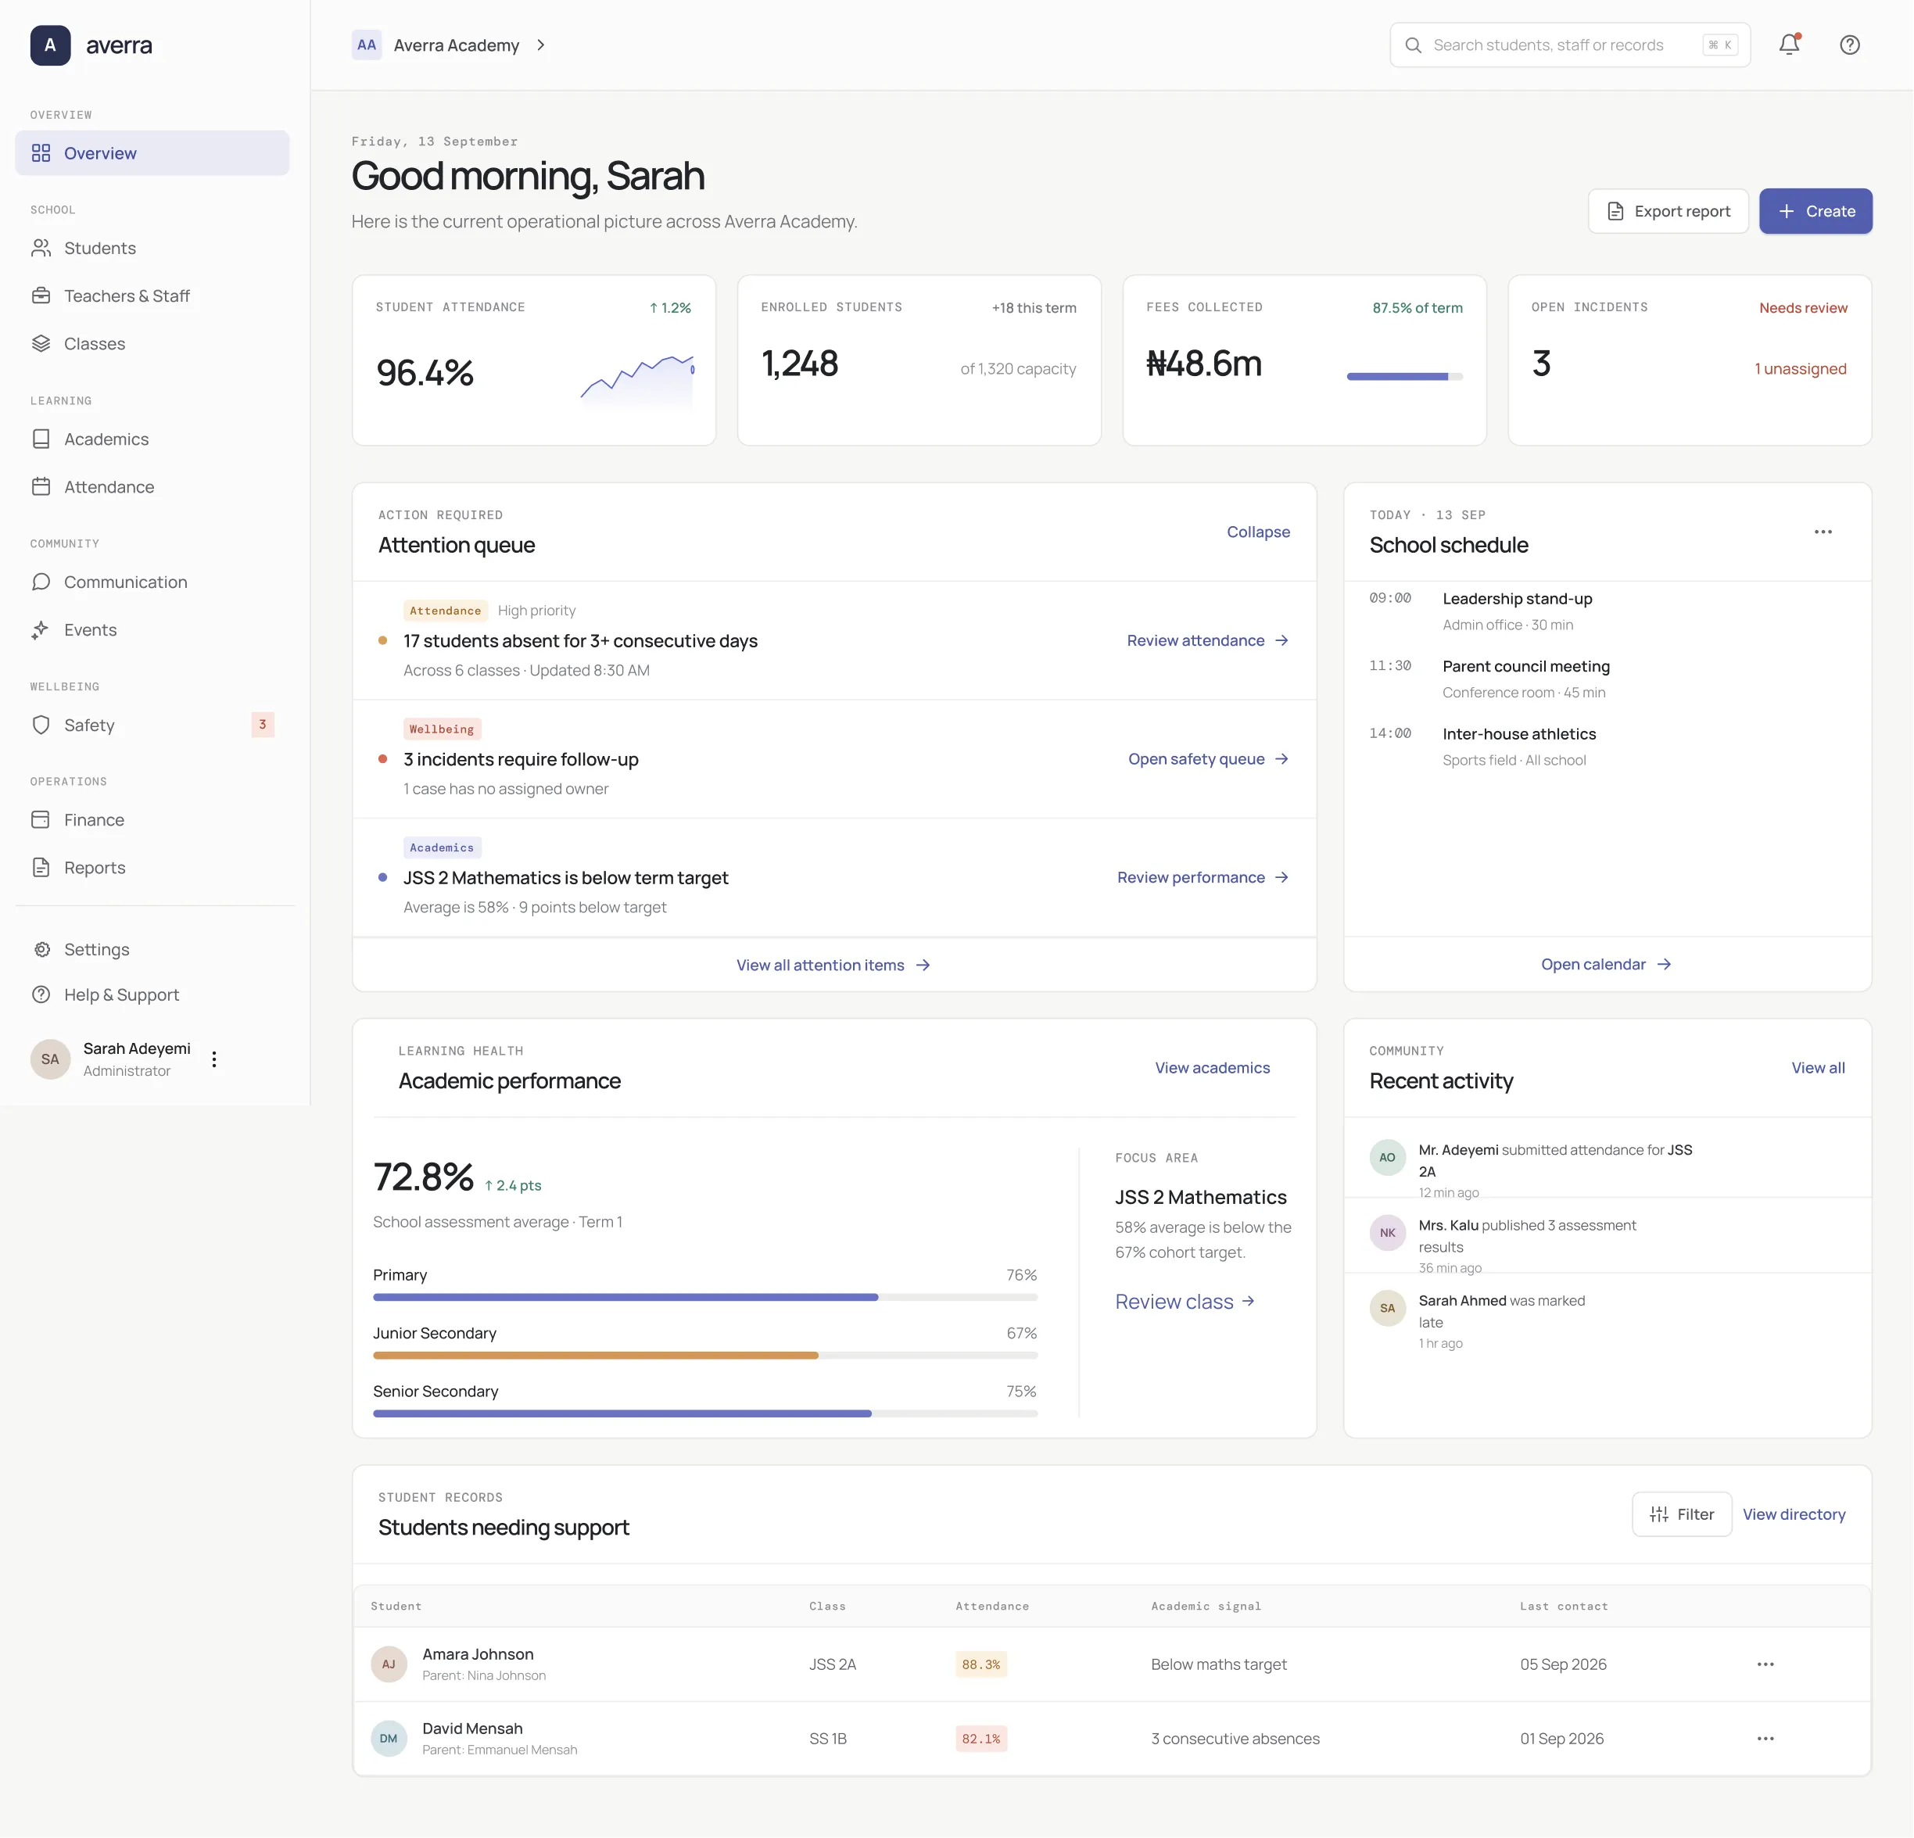Open the Reports page

[152, 867]
